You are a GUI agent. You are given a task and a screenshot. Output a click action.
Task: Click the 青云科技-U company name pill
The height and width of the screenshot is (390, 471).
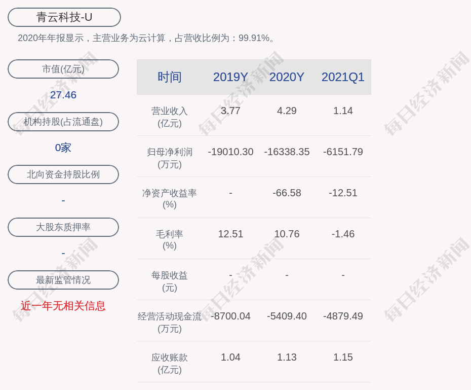point(64,17)
